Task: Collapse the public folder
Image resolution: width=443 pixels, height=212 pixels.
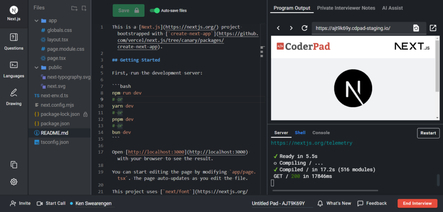Action: [36, 67]
